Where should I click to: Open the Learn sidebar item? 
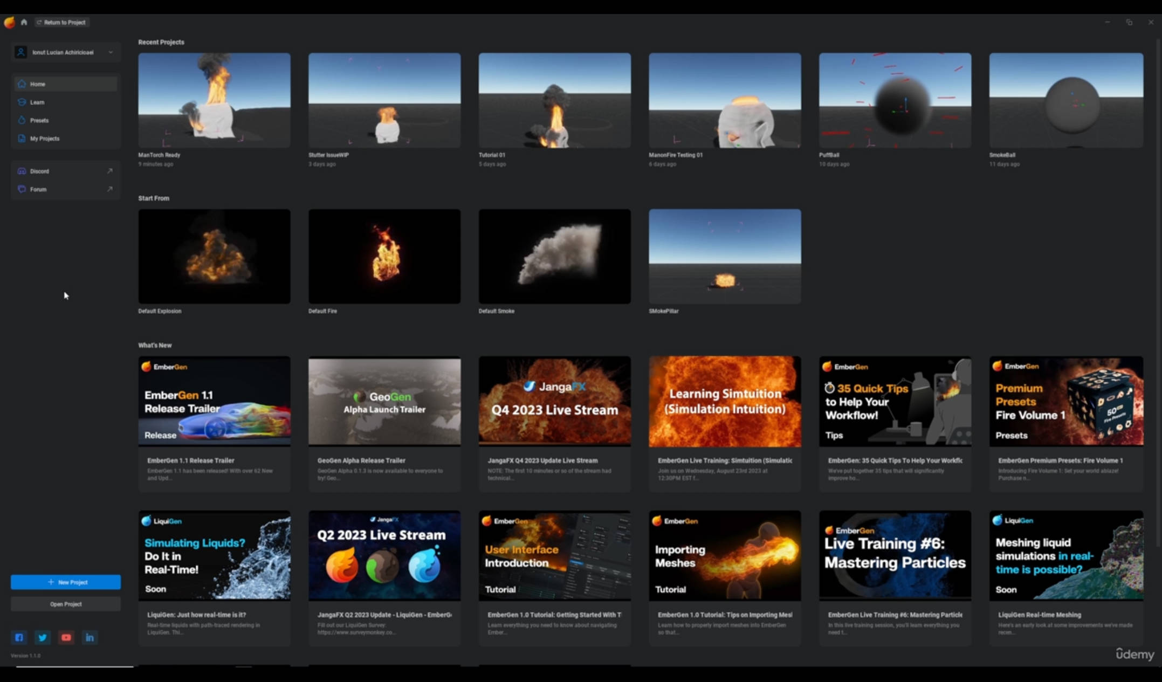65,102
